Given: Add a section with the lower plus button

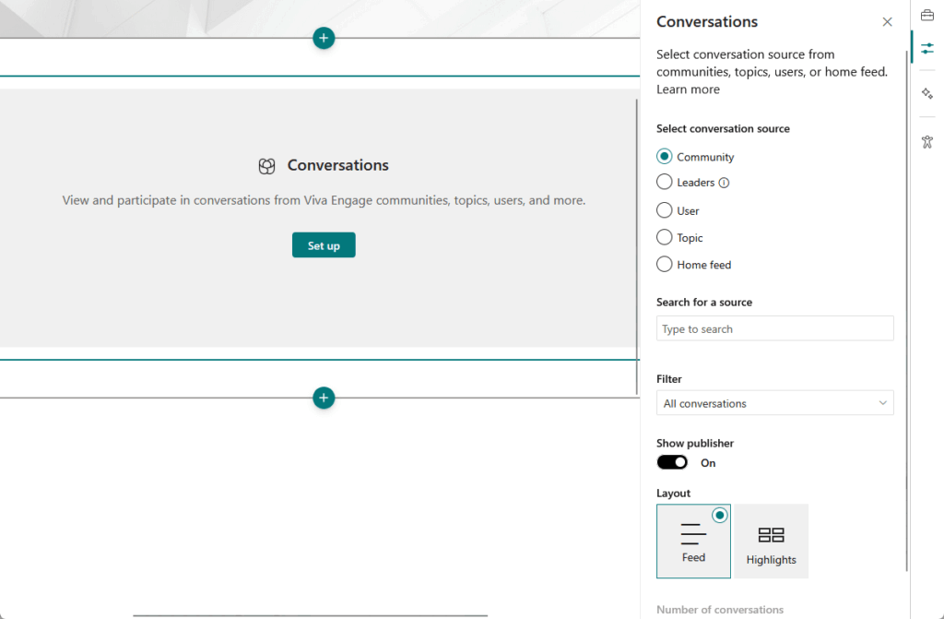Looking at the screenshot, I should (324, 398).
